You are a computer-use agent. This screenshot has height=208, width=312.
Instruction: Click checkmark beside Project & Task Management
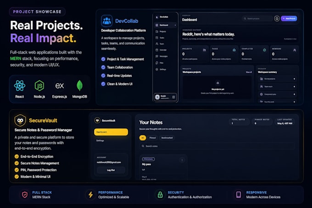(103, 59)
